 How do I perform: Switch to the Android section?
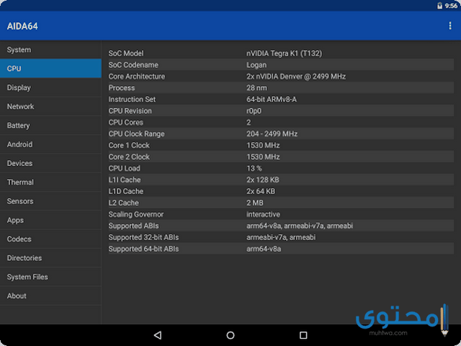click(x=50, y=144)
